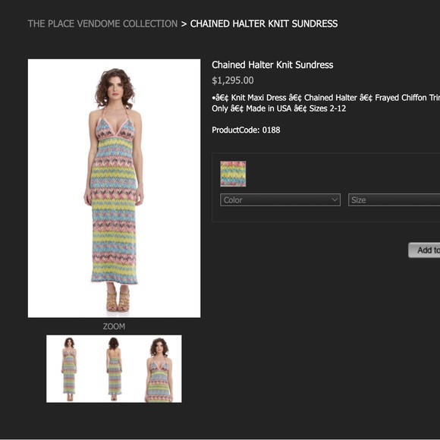Click the ZOOM link below the photo

coord(114,326)
